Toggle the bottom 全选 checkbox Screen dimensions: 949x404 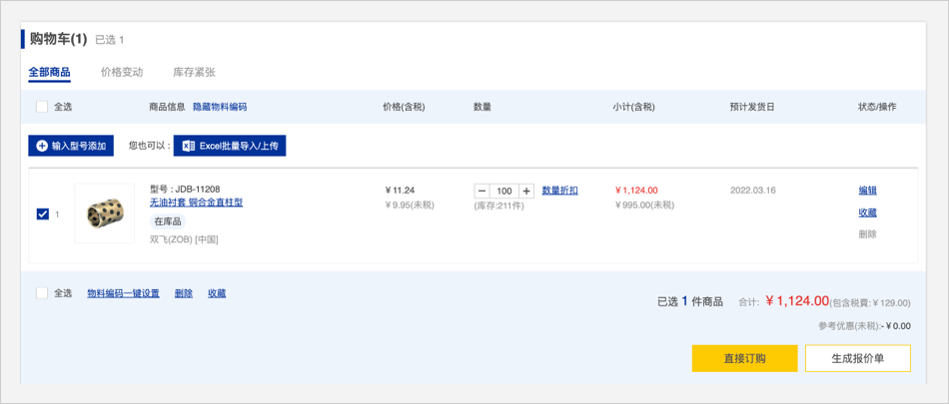pyautogui.click(x=42, y=293)
